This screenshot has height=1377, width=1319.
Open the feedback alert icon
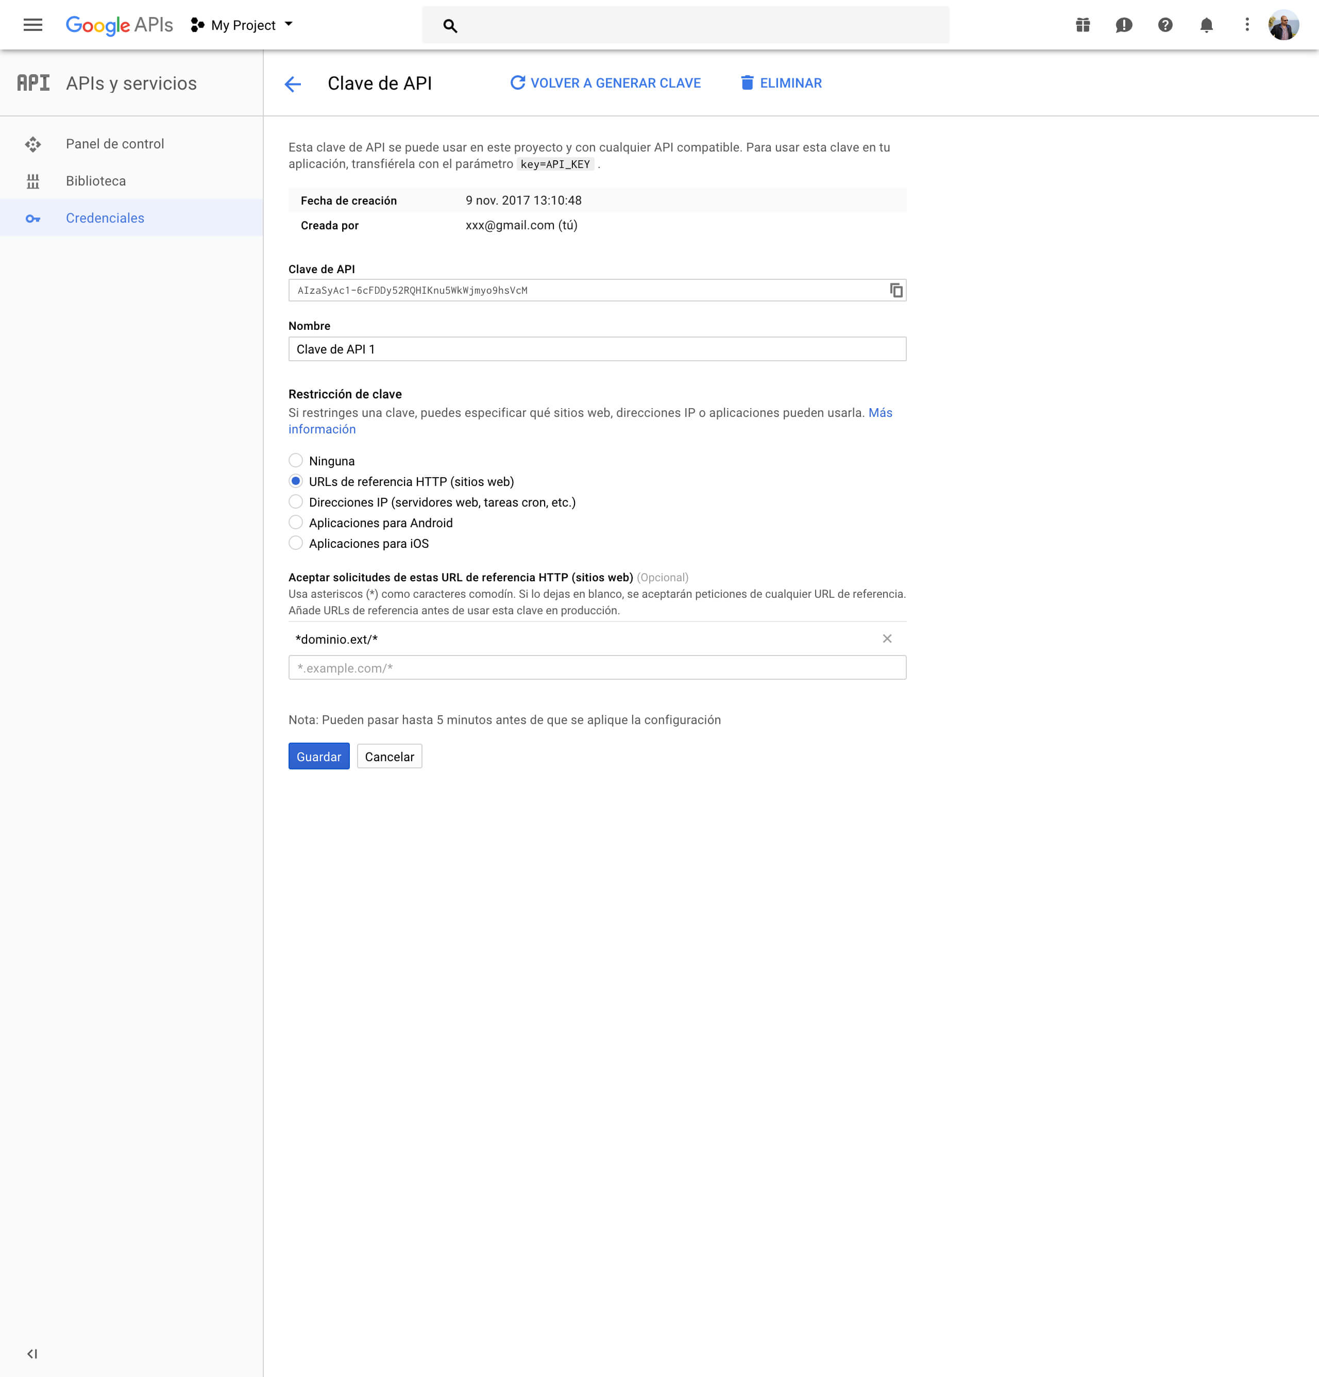point(1123,25)
